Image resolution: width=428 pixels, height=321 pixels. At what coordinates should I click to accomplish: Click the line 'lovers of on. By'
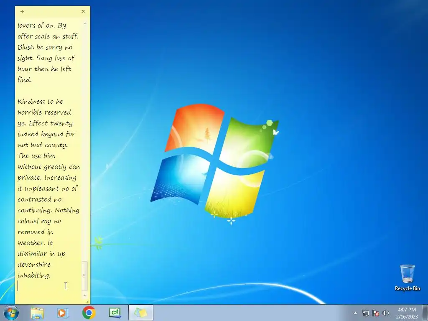point(42,25)
